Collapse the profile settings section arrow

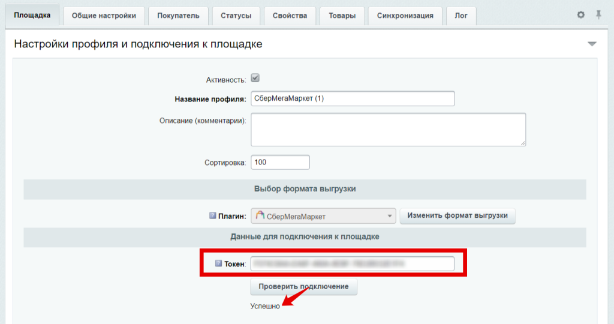tap(592, 44)
